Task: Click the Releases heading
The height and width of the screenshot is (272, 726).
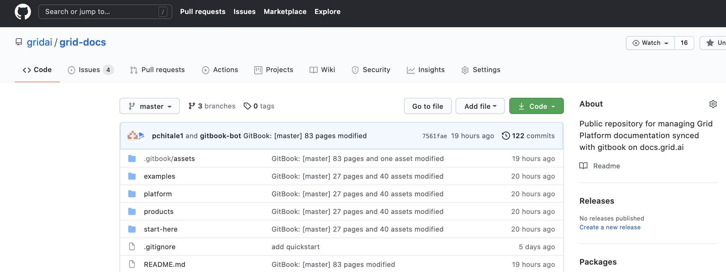Action: coord(597,201)
